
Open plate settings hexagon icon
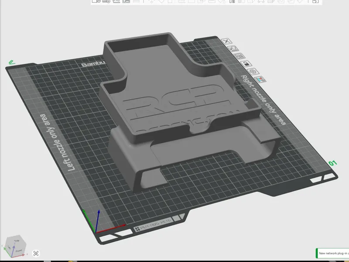253,72
